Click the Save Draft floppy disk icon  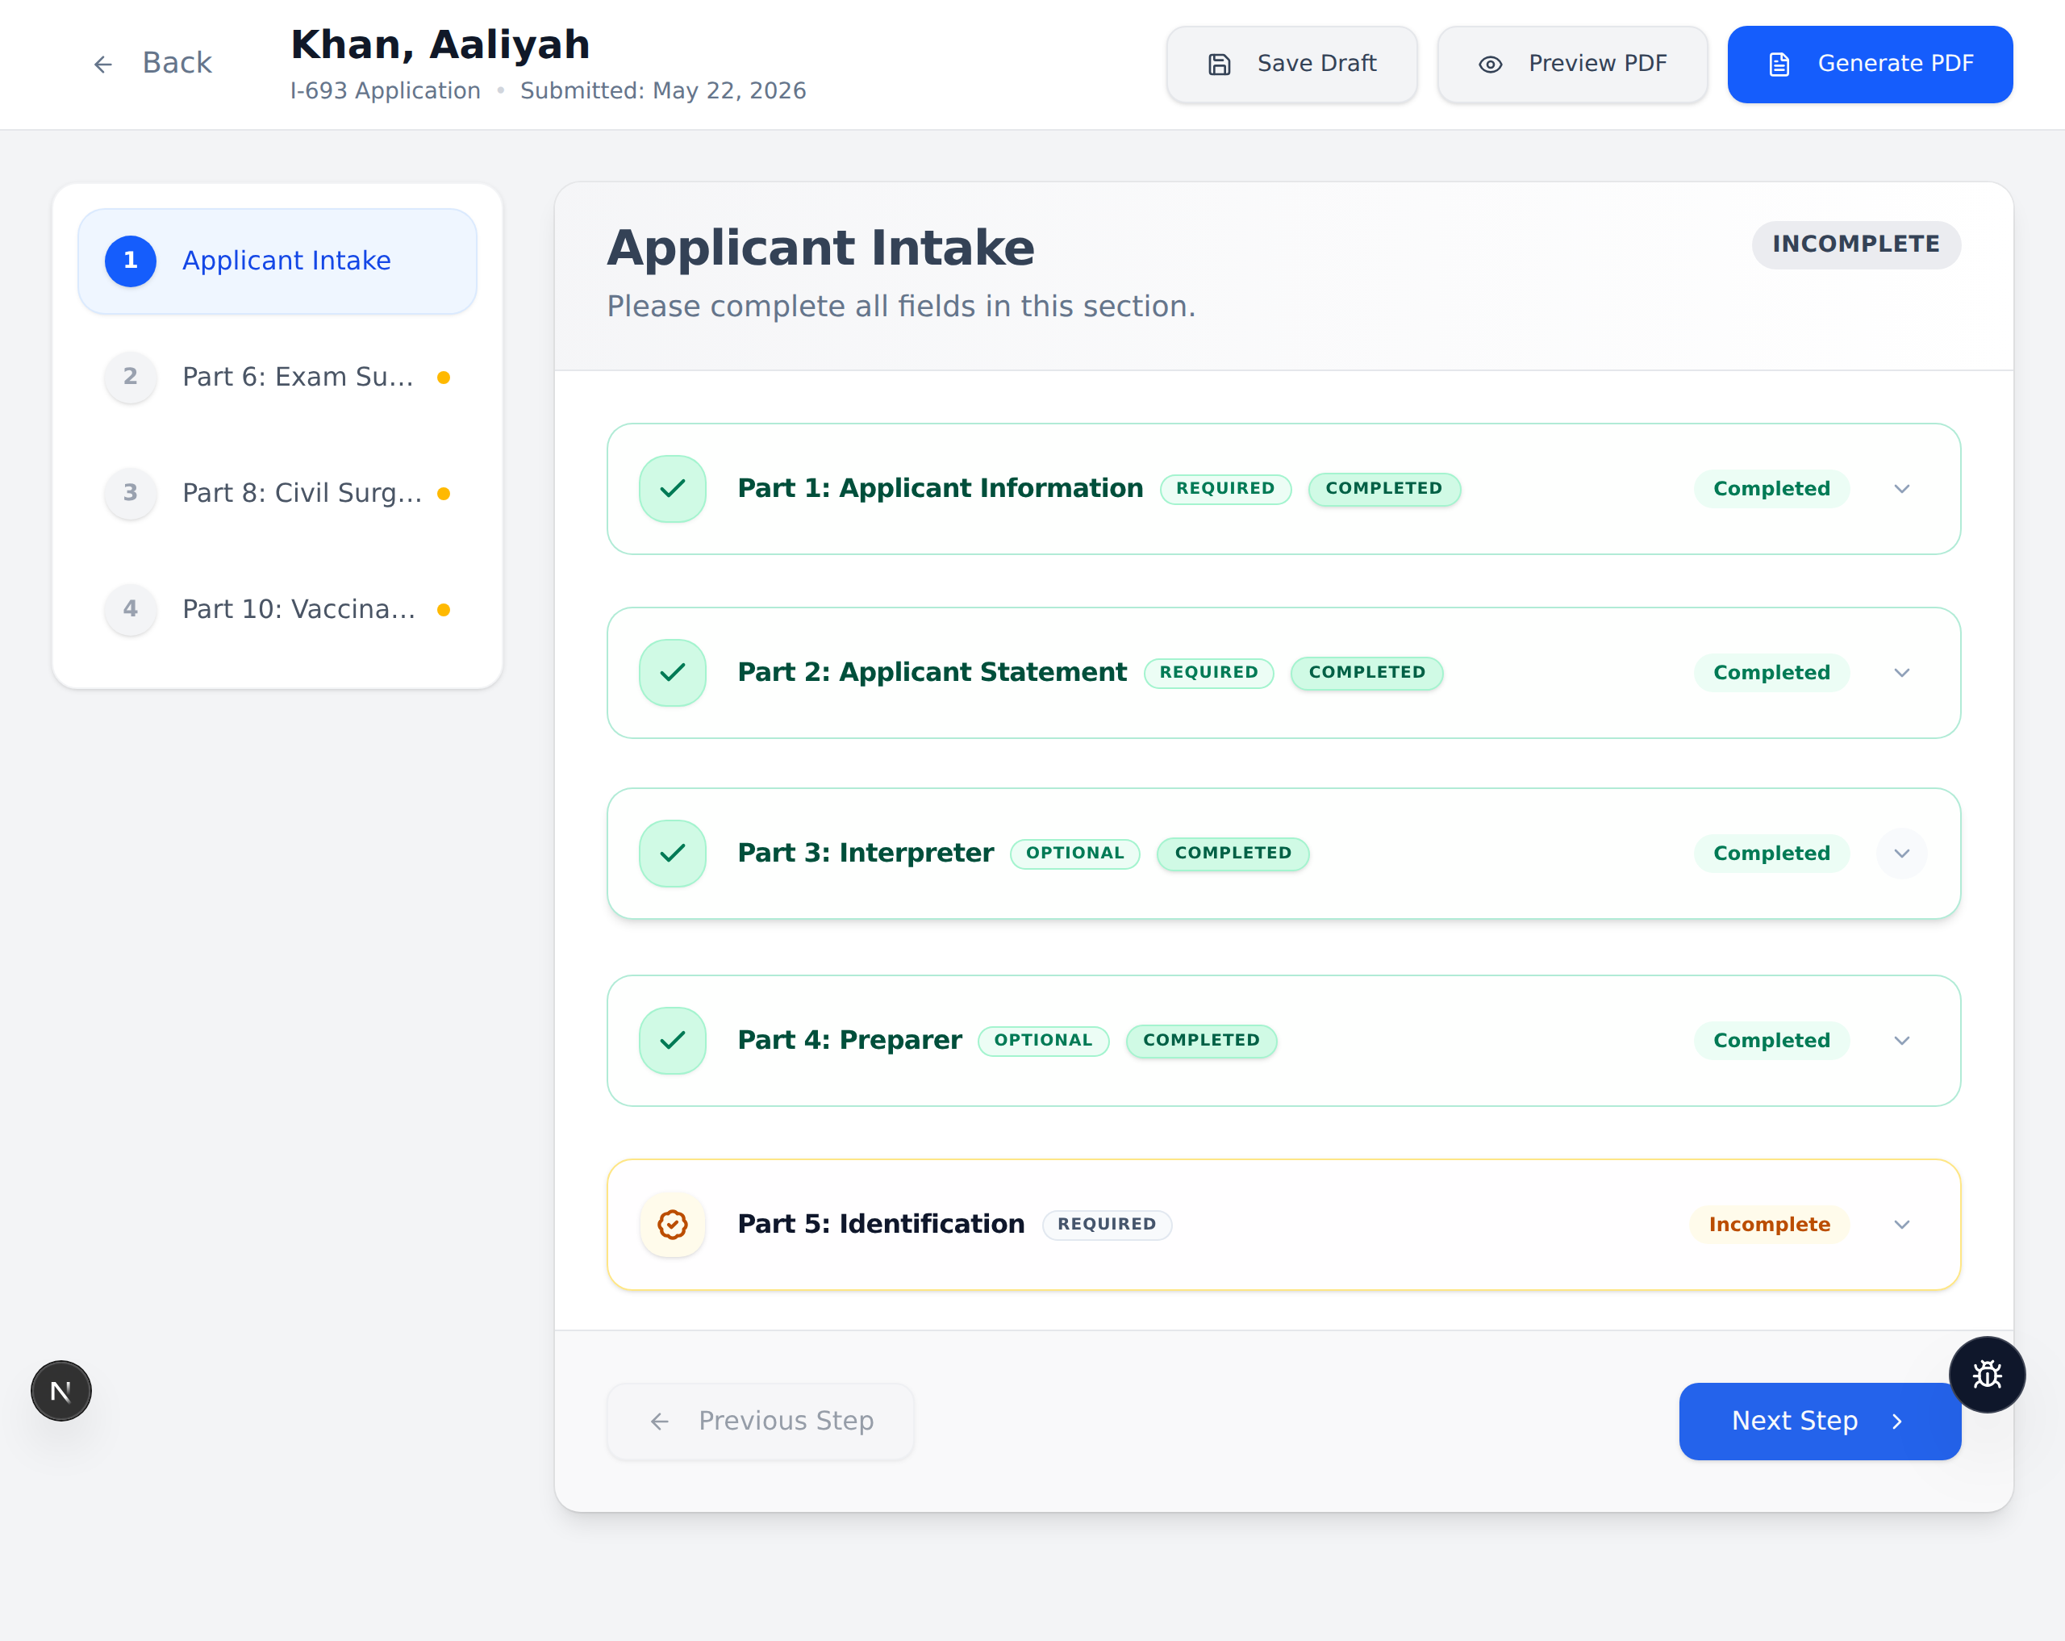click(x=1220, y=65)
